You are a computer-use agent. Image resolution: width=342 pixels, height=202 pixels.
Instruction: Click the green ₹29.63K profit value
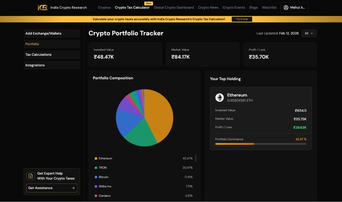point(300,128)
